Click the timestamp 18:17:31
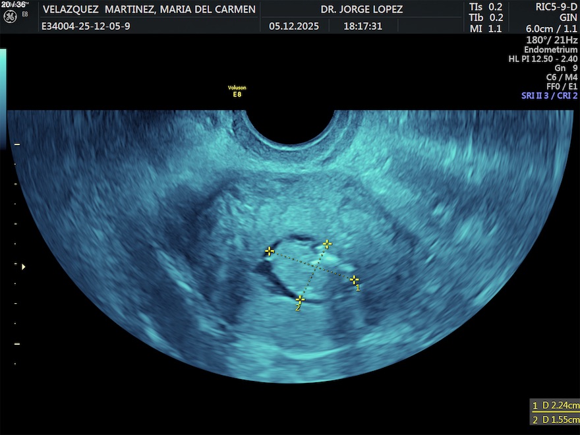 [362, 26]
